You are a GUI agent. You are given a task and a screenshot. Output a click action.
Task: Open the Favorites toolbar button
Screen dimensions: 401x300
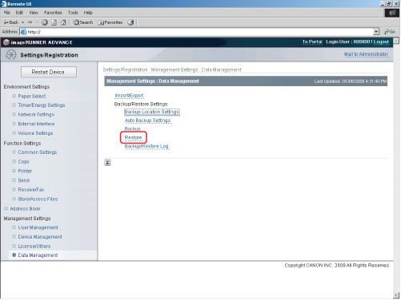pos(110,22)
